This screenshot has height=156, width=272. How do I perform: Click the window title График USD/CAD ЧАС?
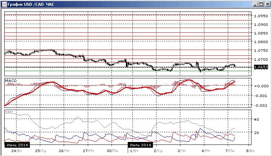[x=31, y=4]
